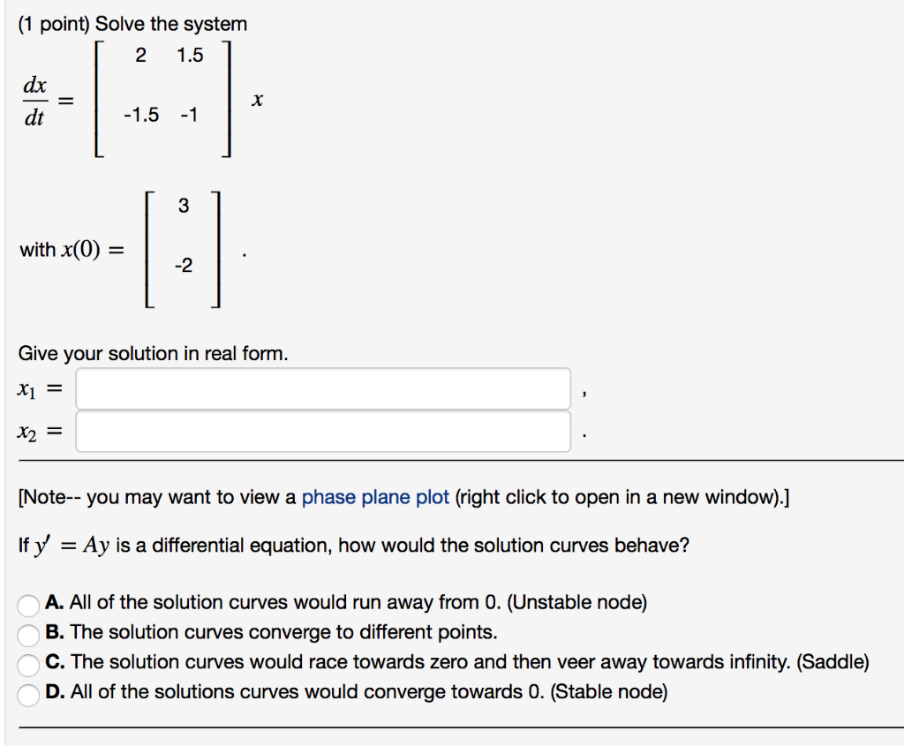Viewport: 904px width, 746px height.
Task: Click the (1 point) problem heading
Action: [53, 24]
